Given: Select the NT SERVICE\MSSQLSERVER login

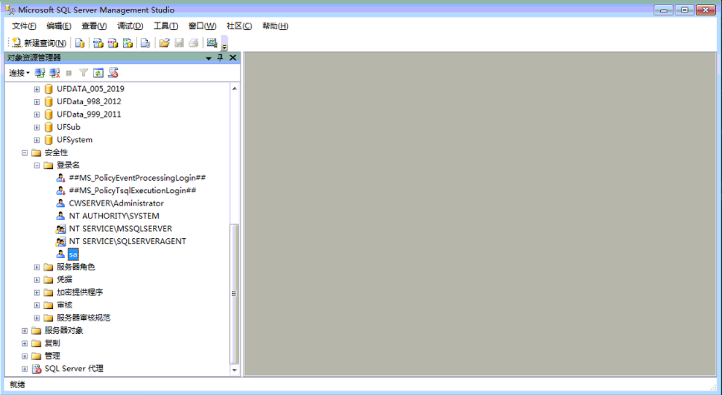Looking at the screenshot, I should pyautogui.click(x=120, y=229).
